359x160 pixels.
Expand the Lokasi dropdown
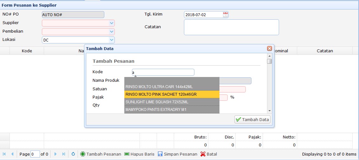112,40
